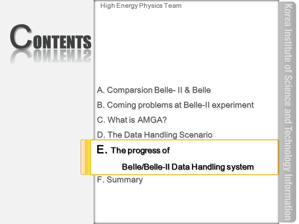Click the empty white area above the list

coord(186,46)
